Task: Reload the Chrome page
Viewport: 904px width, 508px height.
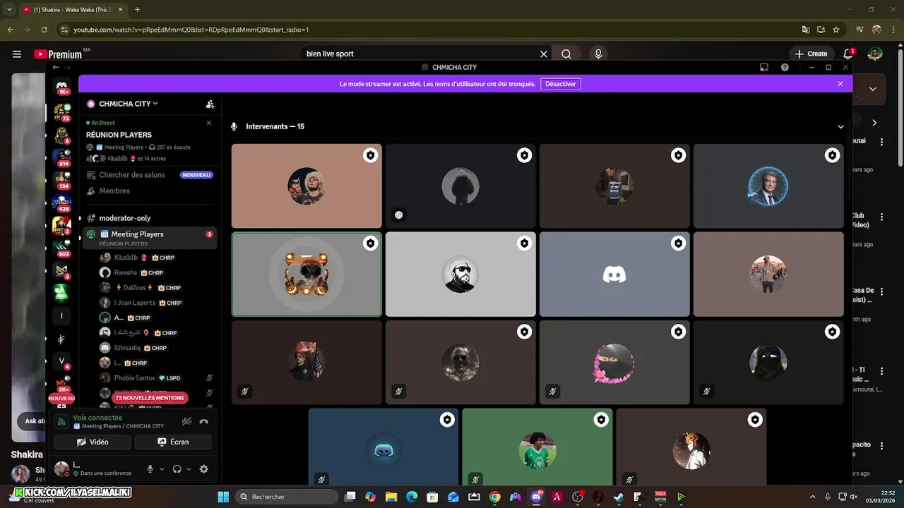Action: 44,30
